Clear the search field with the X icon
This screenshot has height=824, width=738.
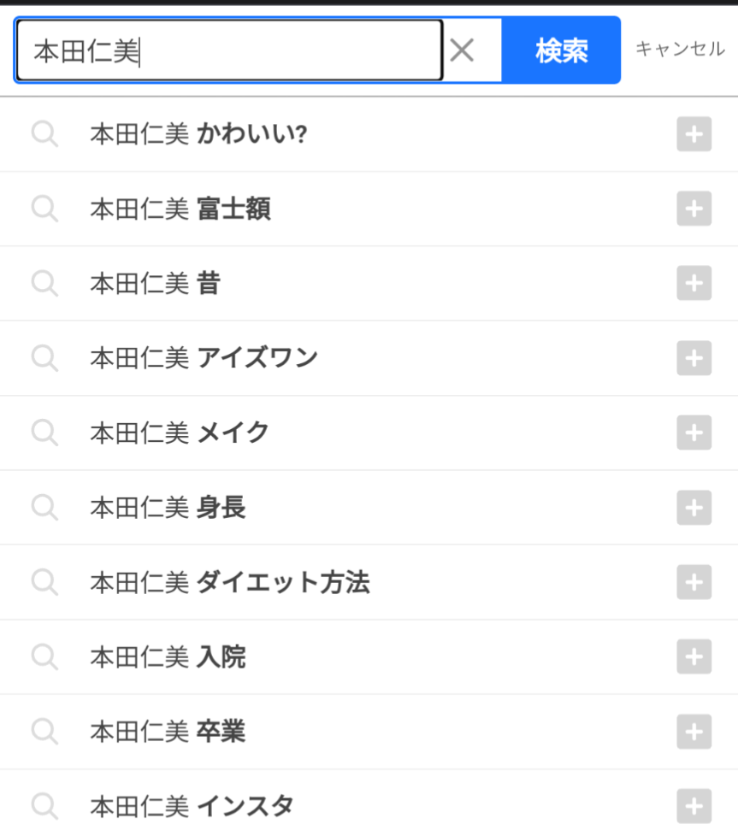pos(462,50)
